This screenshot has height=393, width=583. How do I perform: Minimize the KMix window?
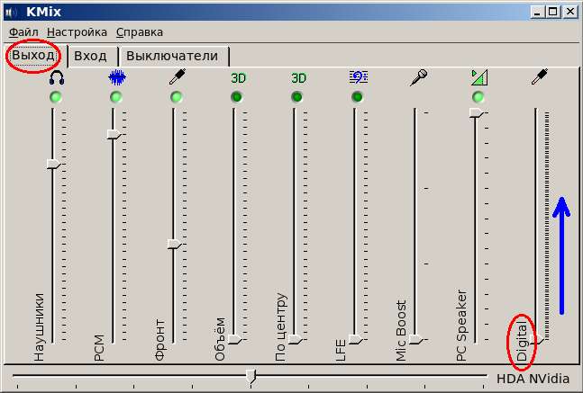click(x=537, y=13)
